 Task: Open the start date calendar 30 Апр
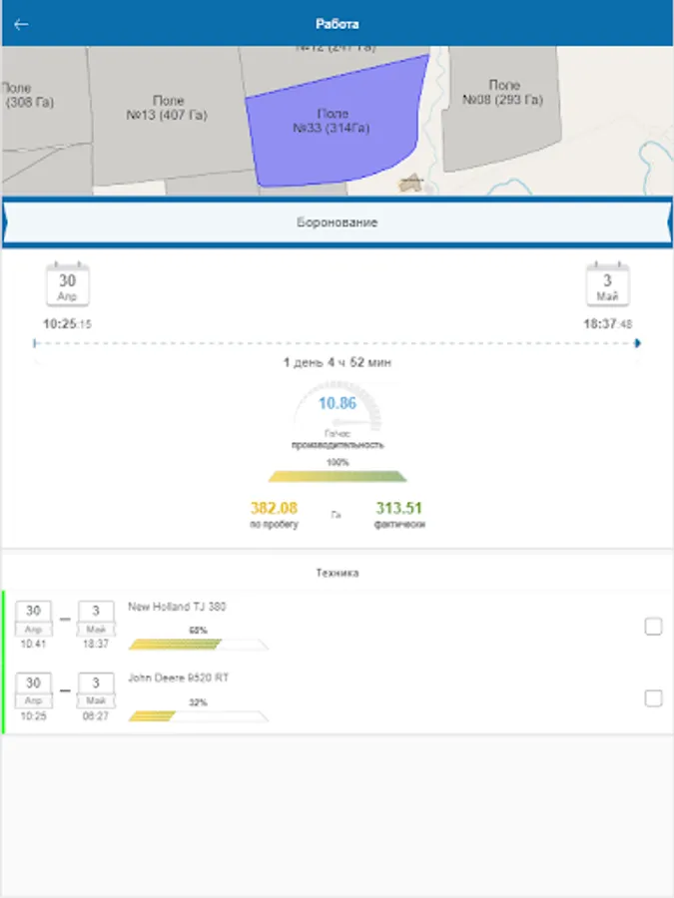click(x=67, y=284)
